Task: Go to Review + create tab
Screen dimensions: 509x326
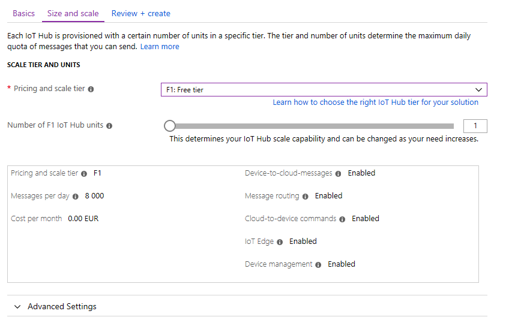Action: click(141, 13)
